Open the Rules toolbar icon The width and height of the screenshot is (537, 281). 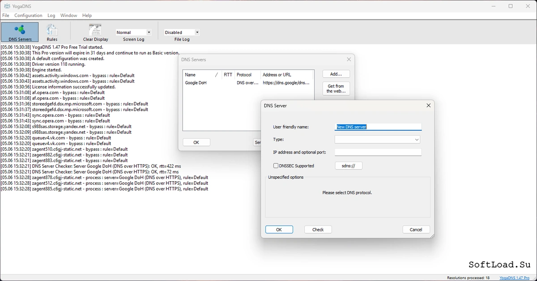(52, 32)
